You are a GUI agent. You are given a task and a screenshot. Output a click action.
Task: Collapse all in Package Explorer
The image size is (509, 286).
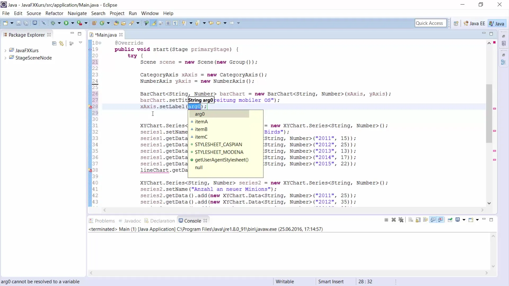point(54,43)
